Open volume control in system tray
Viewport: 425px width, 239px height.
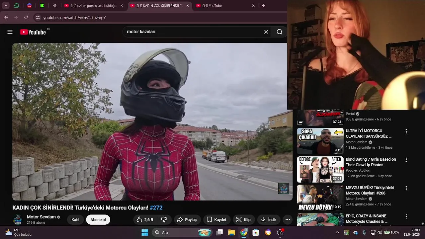(x=380, y=232)
